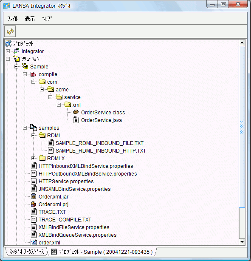Click the scrollbar down arrow

[242, 242]
